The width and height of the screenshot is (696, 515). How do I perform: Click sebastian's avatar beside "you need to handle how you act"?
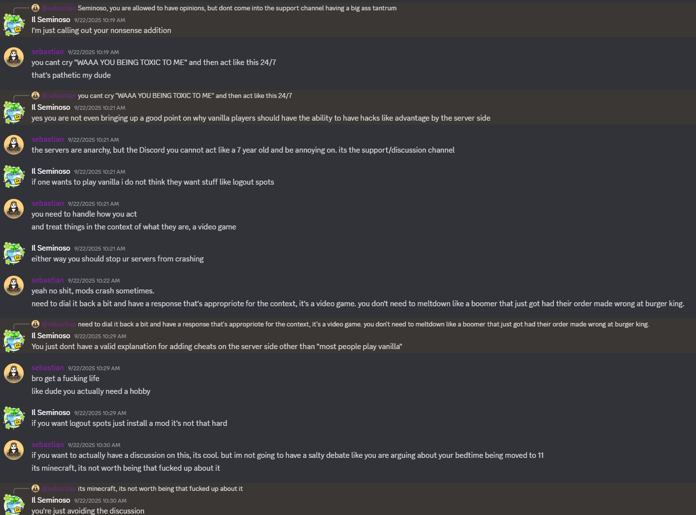click(x=14, y=209)
